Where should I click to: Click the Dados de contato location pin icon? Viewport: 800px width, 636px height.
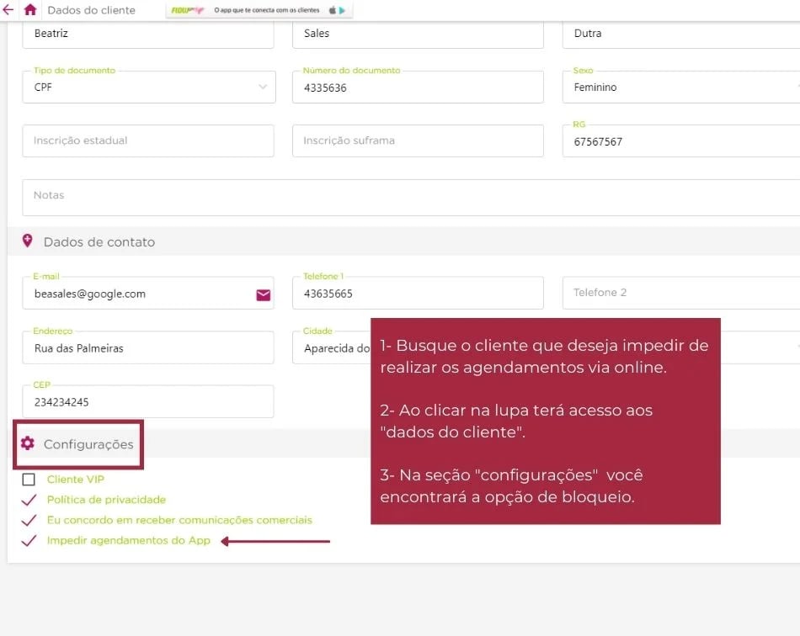click(x=28, y=241)
